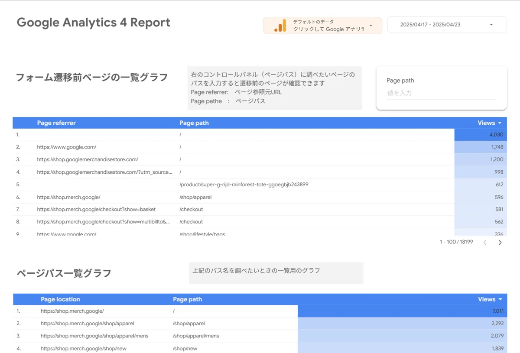
Task: Click the 562 views value cell
Action: [481, 222]
